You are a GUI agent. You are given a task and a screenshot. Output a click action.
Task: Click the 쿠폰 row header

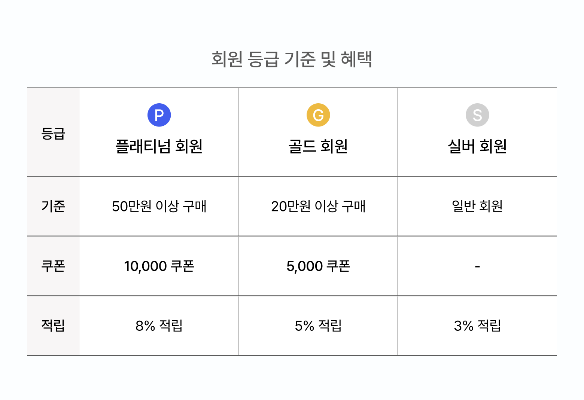click(53, 266)
